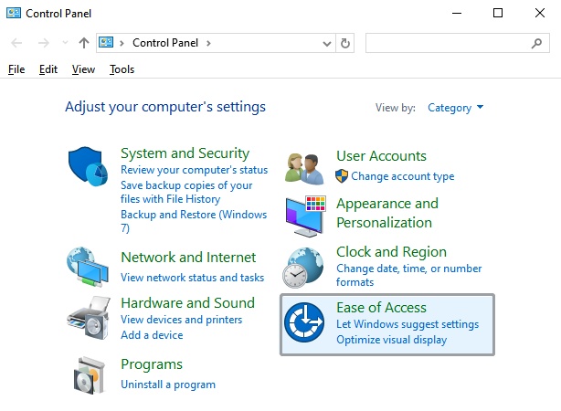The image size is (561, 411).
Task: Click the Optimize visual display link
Action: click(x=391, y=340)
